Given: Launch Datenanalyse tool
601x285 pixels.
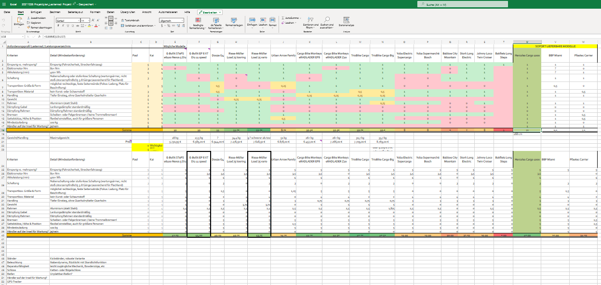Looking at the screenshot, I should [x=346, y=22].
